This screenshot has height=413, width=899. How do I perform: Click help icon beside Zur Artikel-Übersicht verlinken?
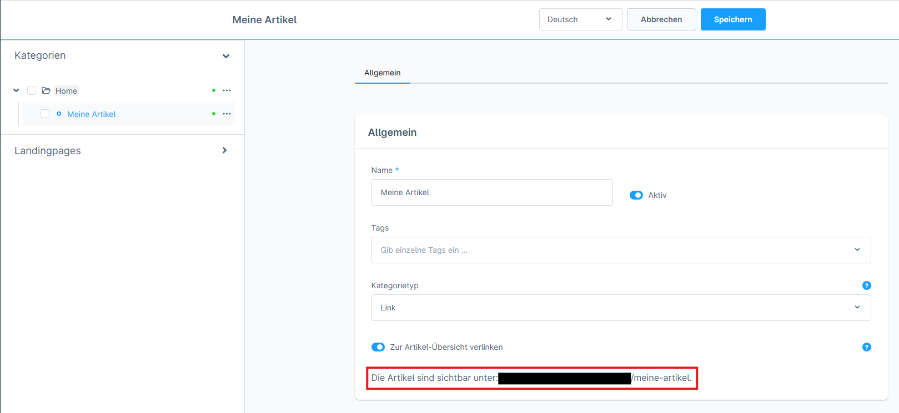click(x=866, y=347)
